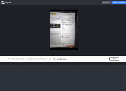Viewport: 126px width, 91px height.
Task: Open the use of cookies link
Action: [x=61, y=59]
